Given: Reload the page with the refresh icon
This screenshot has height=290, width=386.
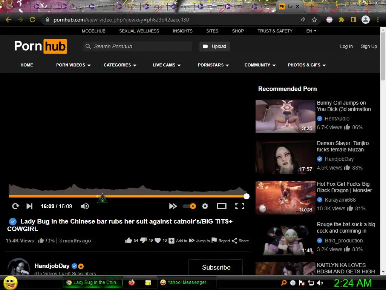Looking at the screenshot, I should pyautogui.click(x=32, y=20).
